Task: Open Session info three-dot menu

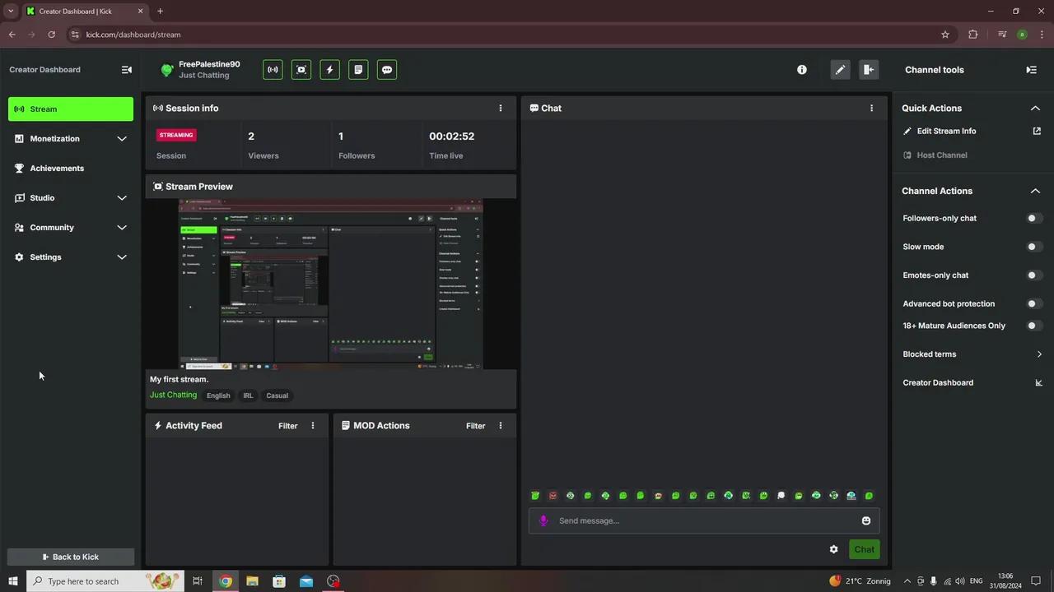Action: pos(500,108)
